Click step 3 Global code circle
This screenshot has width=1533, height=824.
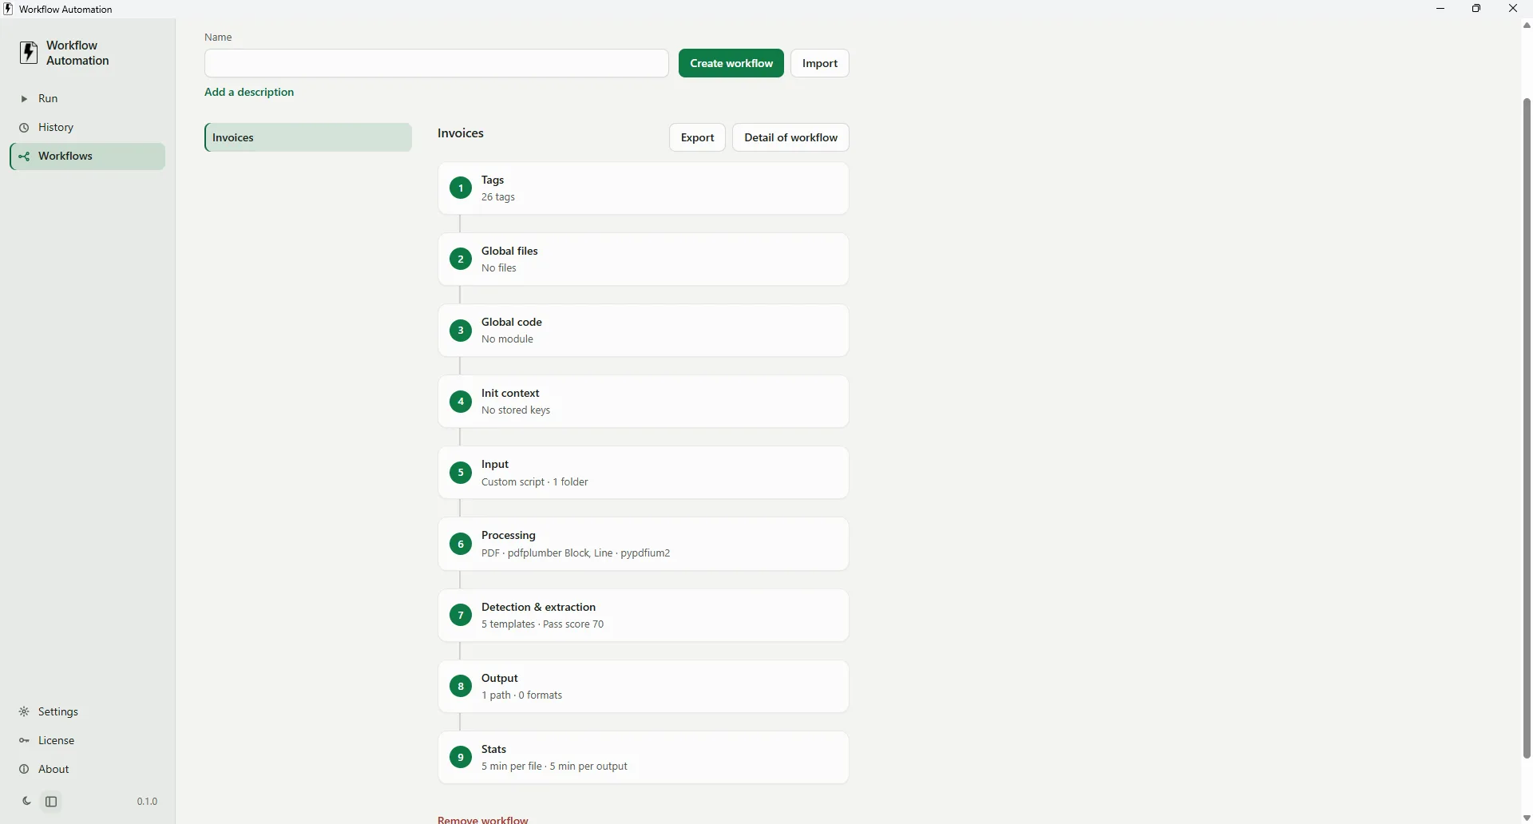tap(461, 331)
